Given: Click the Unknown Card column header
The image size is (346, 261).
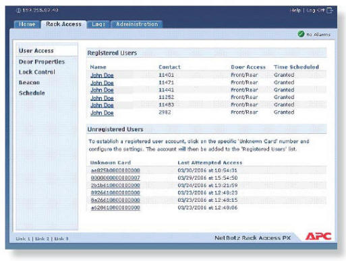Looking at the screenshot, I should pyautogui.click(x=111, y=163).
